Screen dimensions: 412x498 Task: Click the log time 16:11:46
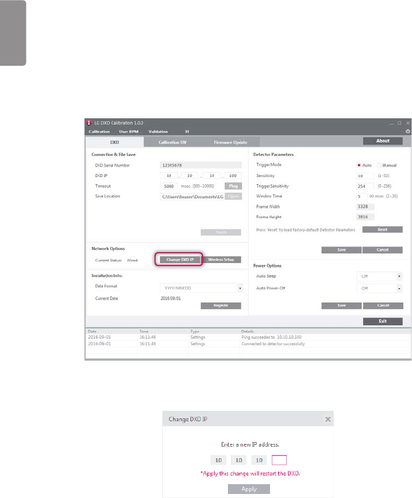coord(148,337)
